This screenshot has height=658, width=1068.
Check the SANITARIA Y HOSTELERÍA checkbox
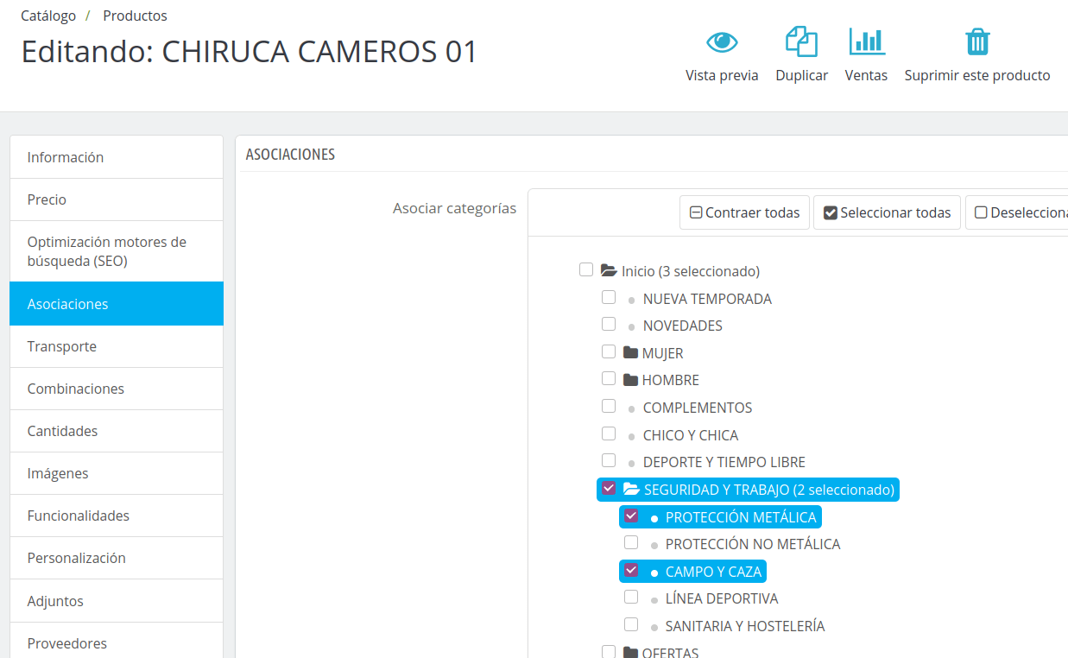tap(631, 624)
